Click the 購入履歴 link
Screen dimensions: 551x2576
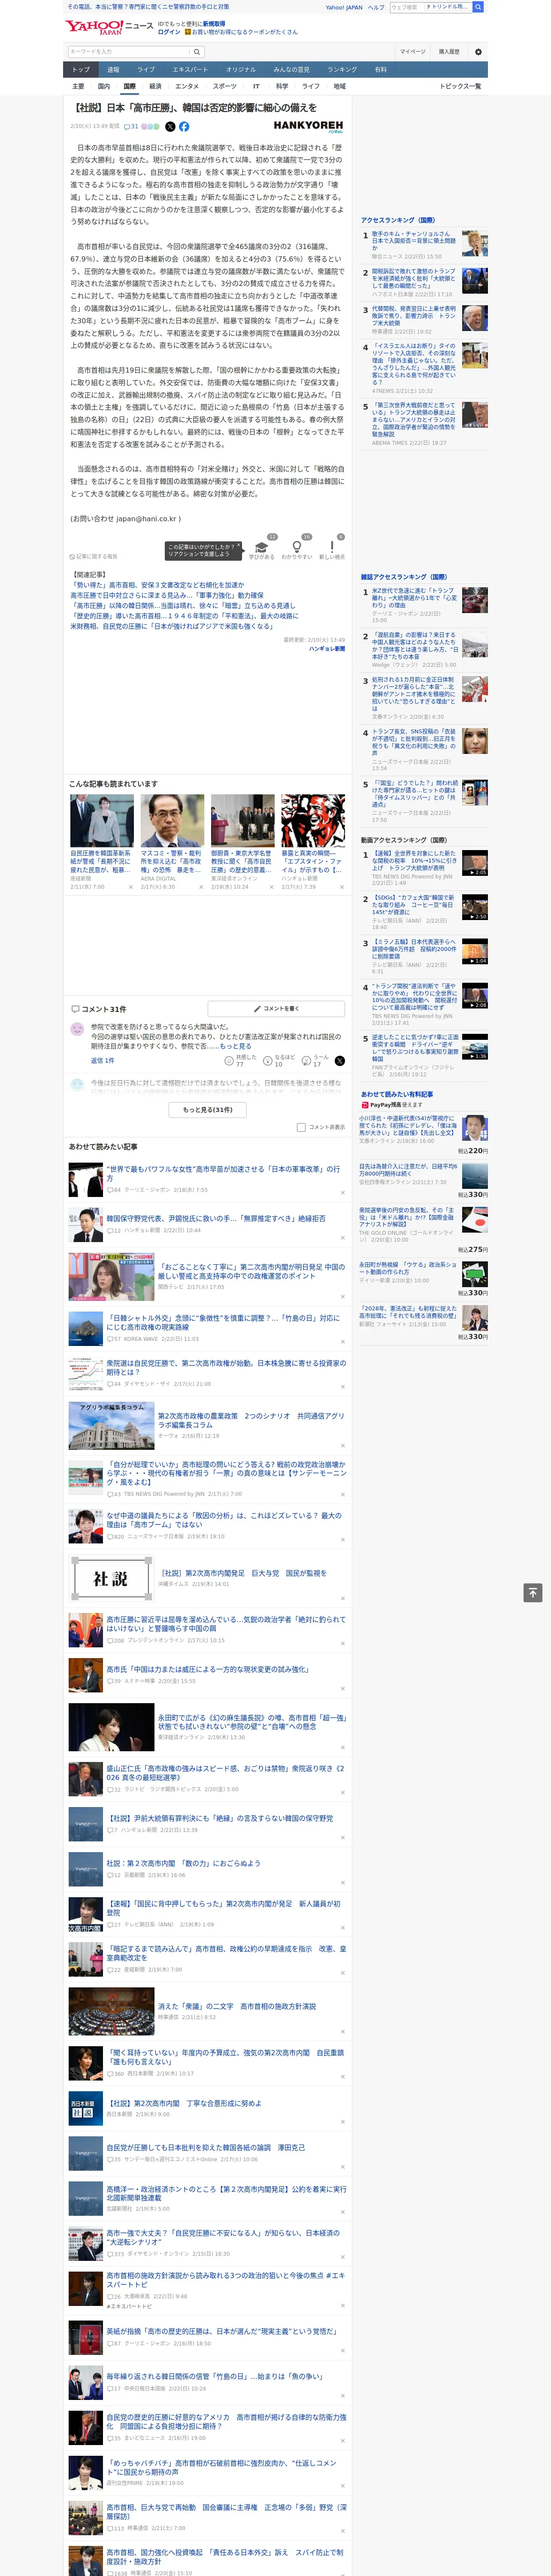pos(449,52)
